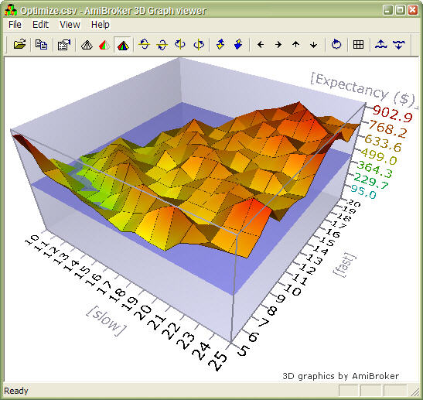Click the blue-yellow tilt down arrow icon
This screenshot has width=423, height=400.
click(x=238, y=44)
